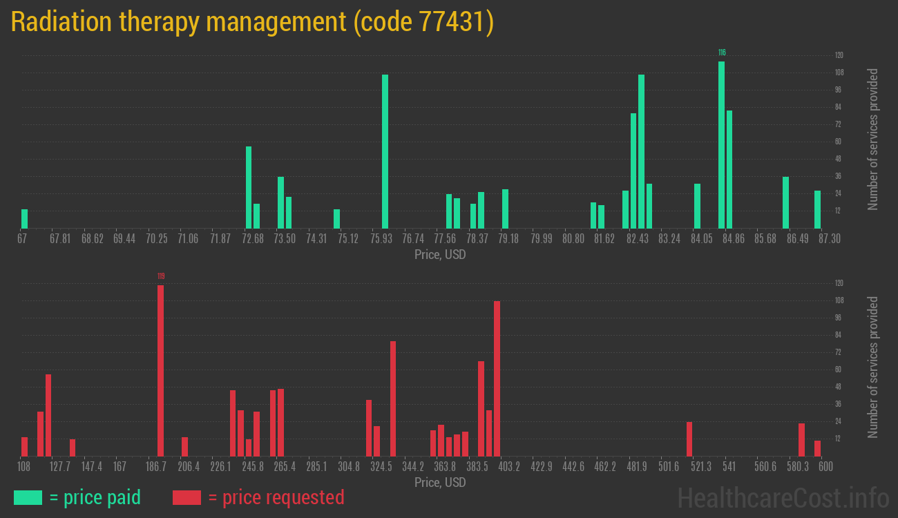Open the HealthcareCost.info watermark link
The width and height of the screenshot is (898, 518).
click(783, 497)
